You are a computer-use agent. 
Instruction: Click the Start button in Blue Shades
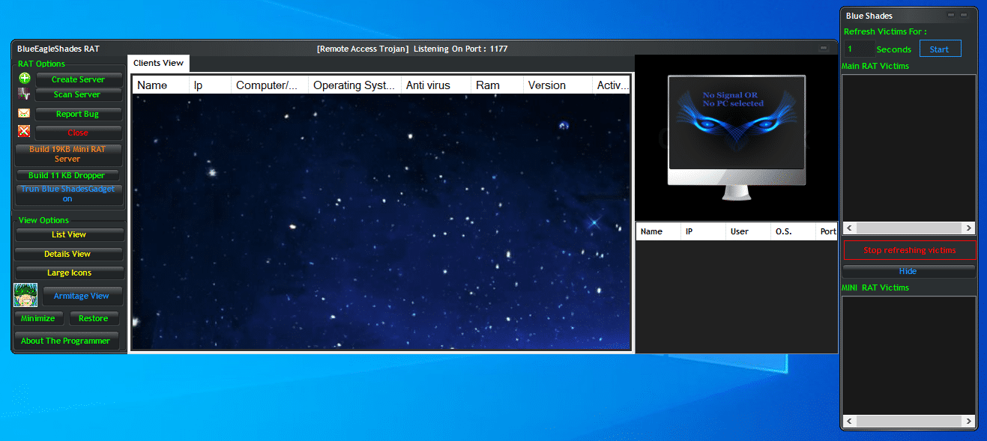939,49
